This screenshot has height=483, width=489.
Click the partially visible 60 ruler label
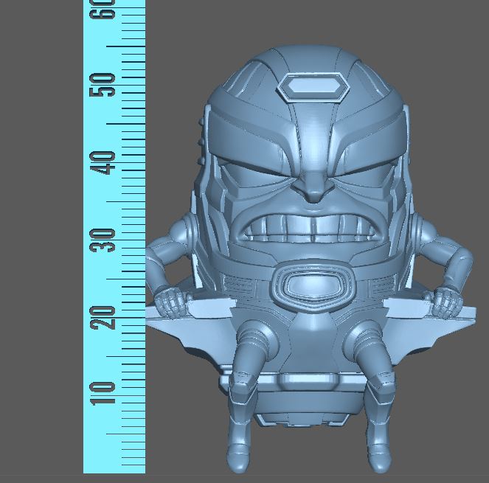(x=103, y=9)
